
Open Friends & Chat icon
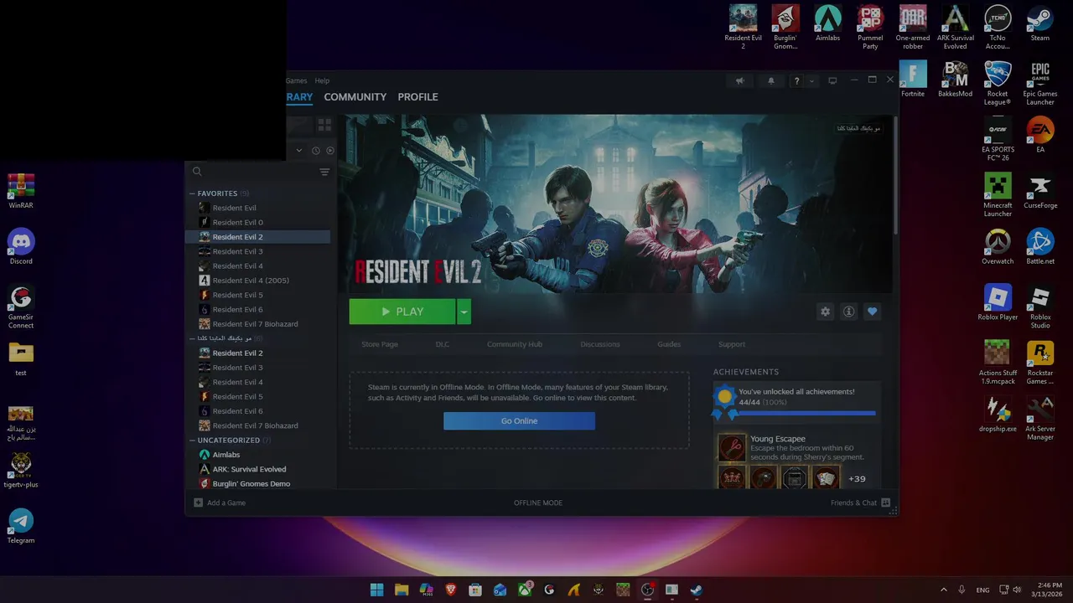tap(885, 502)
